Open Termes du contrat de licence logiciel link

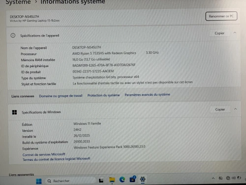point(57,159)
